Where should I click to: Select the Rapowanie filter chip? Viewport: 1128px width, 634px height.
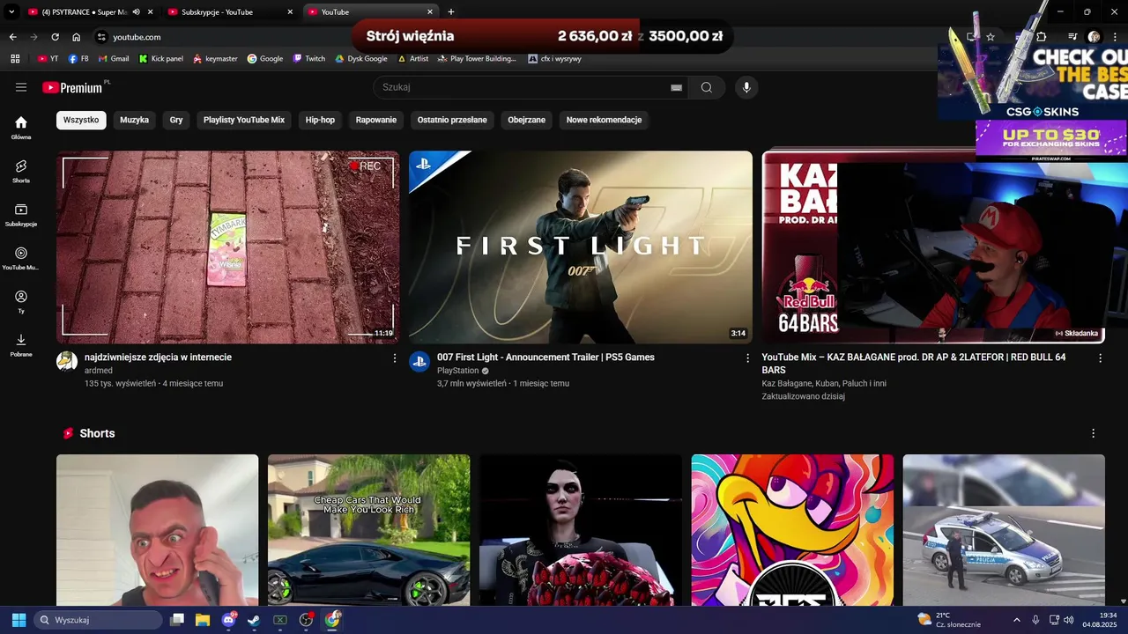376,120
